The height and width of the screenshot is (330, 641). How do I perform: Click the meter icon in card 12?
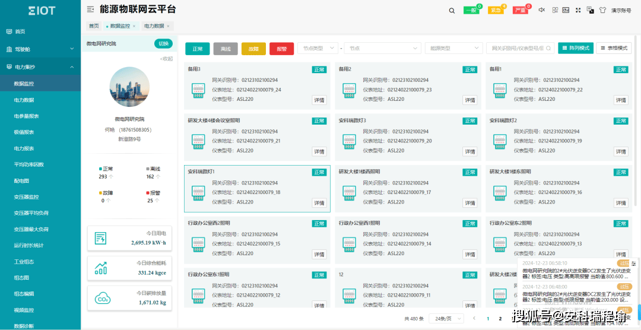tap(349, 295)
